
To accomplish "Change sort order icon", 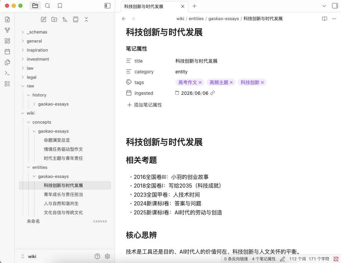I will click(x=65, y=19).
